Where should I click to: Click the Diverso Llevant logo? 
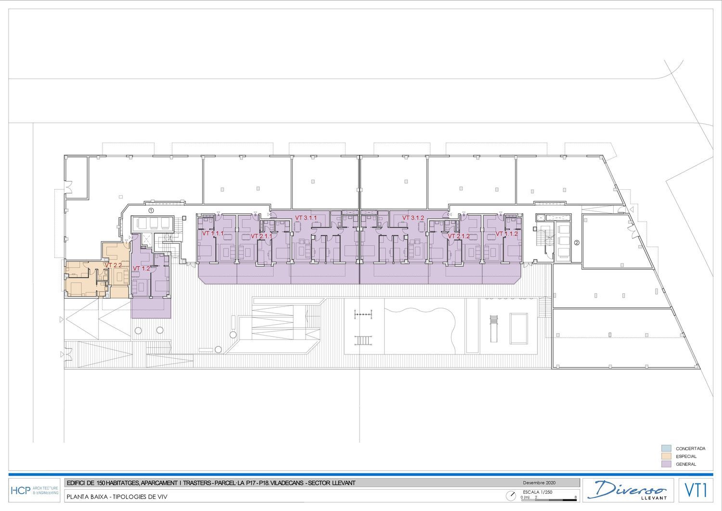628,490
